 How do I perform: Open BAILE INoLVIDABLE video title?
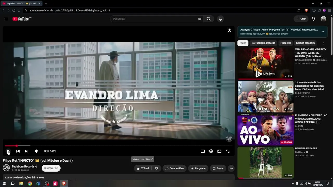(x=306, y=149)
